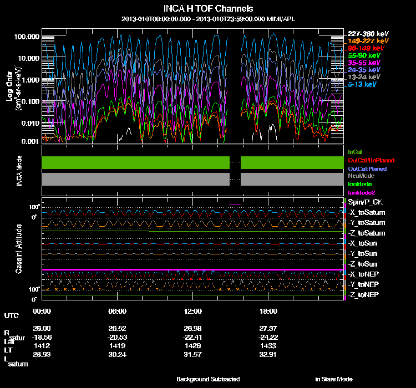Click the IonMode2 legend label
416x388 pixels.
point(361,192)
